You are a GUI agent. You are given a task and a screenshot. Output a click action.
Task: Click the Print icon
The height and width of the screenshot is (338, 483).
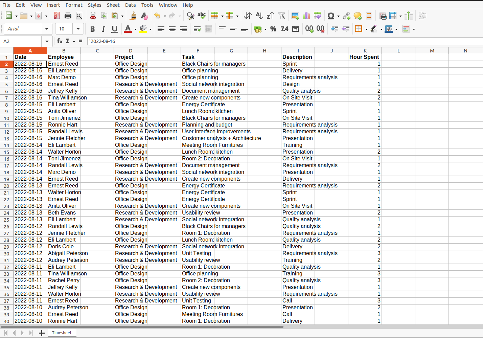click(x=68, y=16)
